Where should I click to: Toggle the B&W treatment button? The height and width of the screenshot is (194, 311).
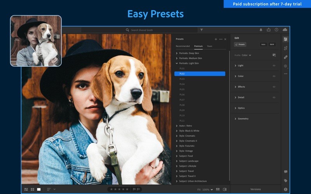(272, 44)
